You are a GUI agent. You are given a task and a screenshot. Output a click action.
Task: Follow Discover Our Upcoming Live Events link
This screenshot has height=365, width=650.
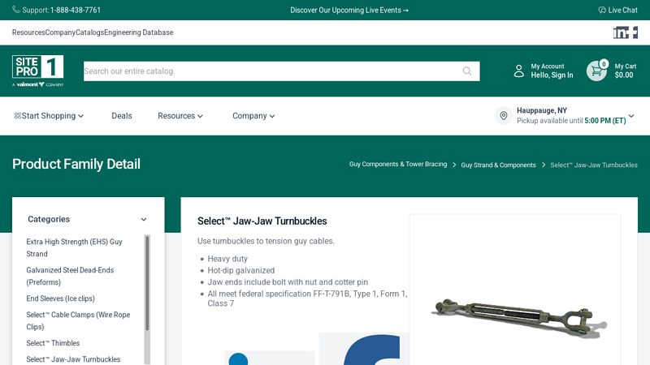[x=349, y=10]
